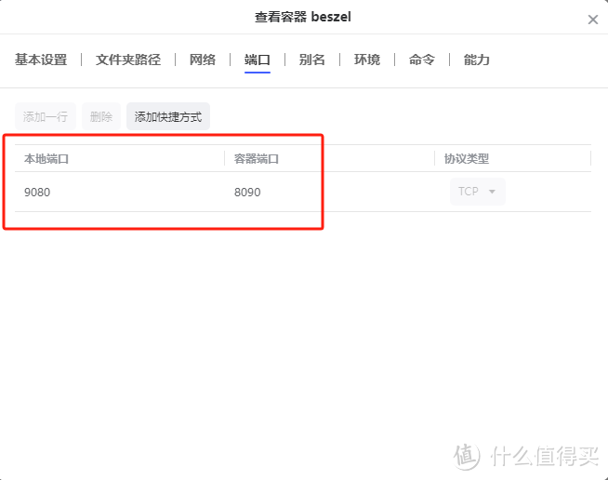The height and width of the screenshot is (480, 608).
Task: Select local port value 9080
Action: 37,192
